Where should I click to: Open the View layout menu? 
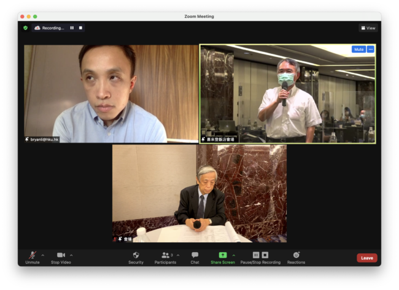(368, 28)
